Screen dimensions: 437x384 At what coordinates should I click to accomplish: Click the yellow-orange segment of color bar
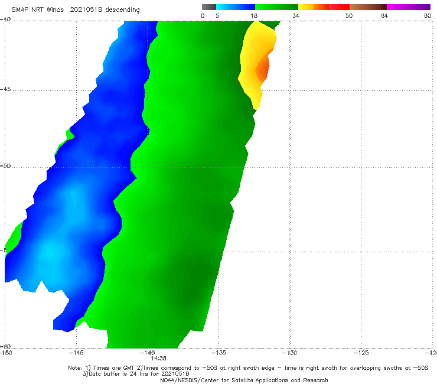tap(313, 7)
